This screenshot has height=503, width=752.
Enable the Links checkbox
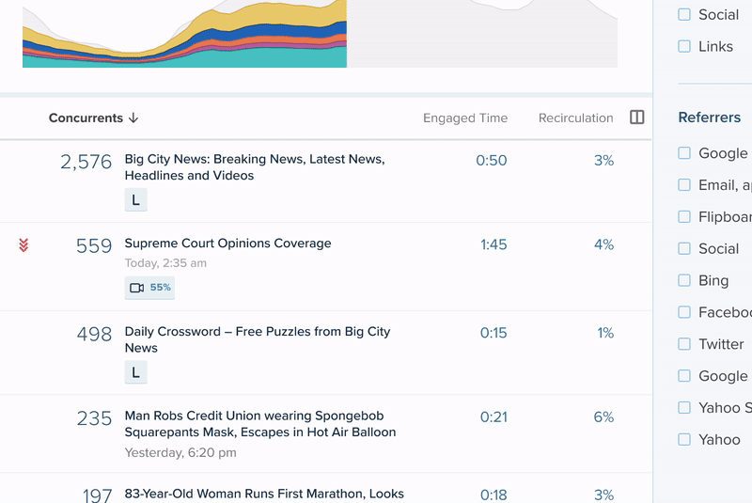point(684,46)
